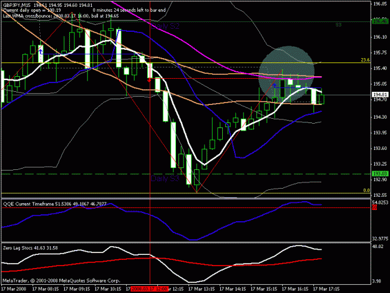Click the red '2008.03.17 12:00' time tag

click(149, 289)
